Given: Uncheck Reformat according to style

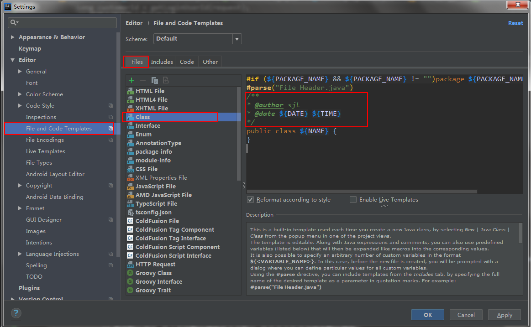Looking at the screenshot, I should click(250, 200).
